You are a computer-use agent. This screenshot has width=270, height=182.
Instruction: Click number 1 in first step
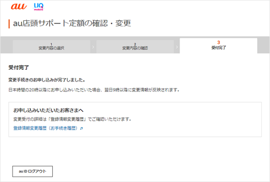pos(51,44)
